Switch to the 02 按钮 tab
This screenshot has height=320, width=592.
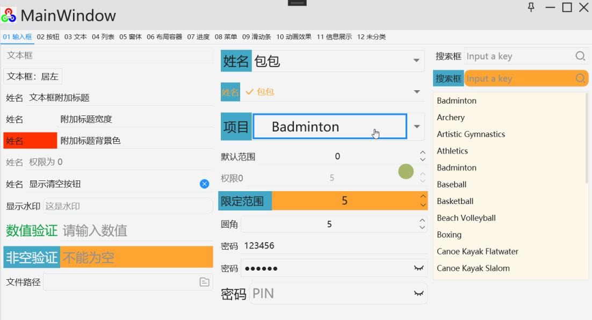coord(48,37)
